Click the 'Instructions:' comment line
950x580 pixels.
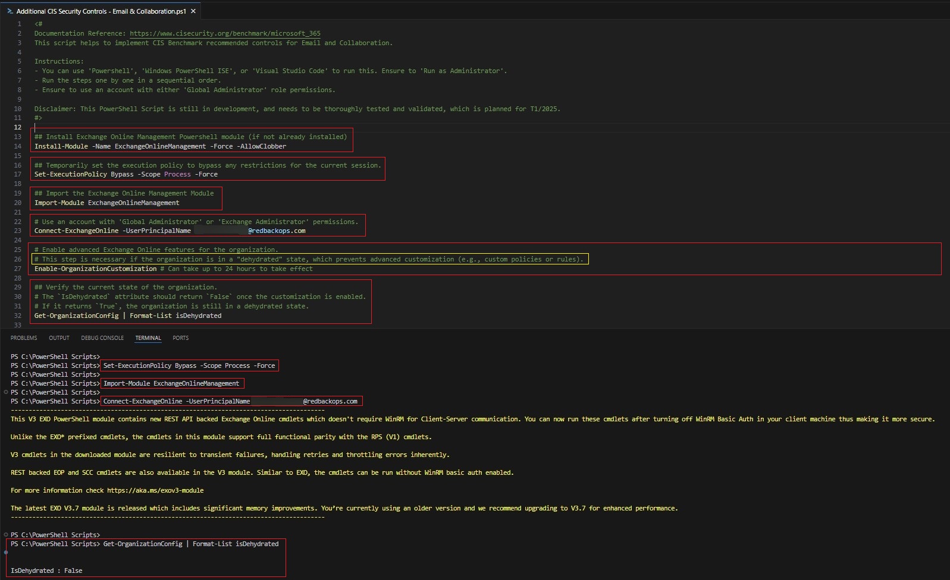click(x=59, y=61)
